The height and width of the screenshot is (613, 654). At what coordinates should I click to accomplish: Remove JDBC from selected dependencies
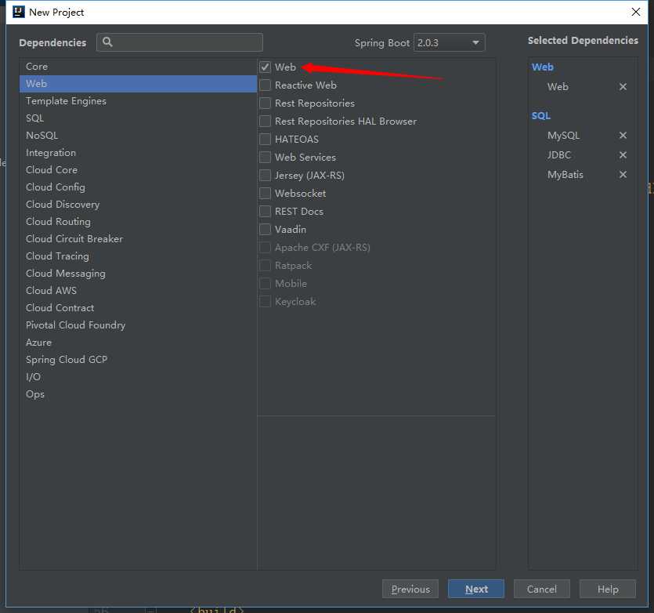coord(623,155)
